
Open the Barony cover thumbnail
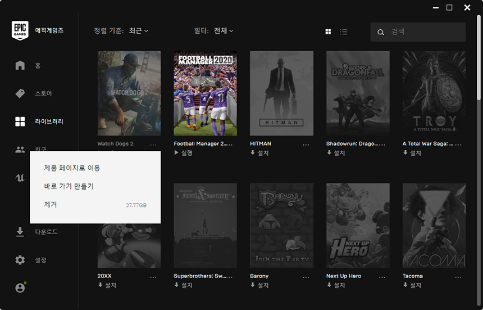[x=281, y=226]
